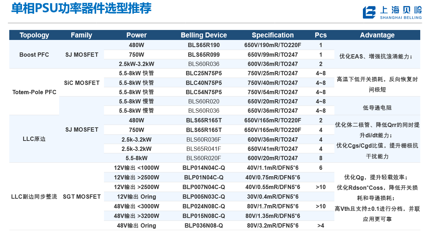Click LLC原边 power cell 5.5-8kW
The width and height of the screenshot is (432, 234).
[136, 158]
